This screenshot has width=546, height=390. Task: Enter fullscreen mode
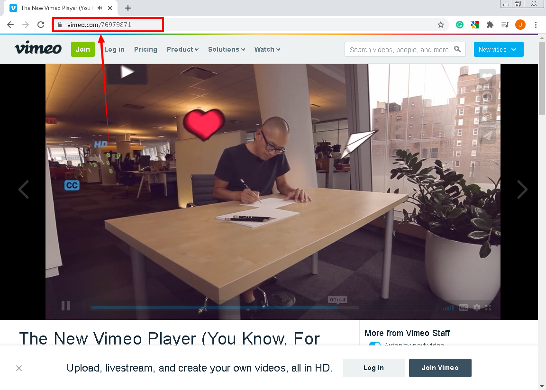pos(488,308)
